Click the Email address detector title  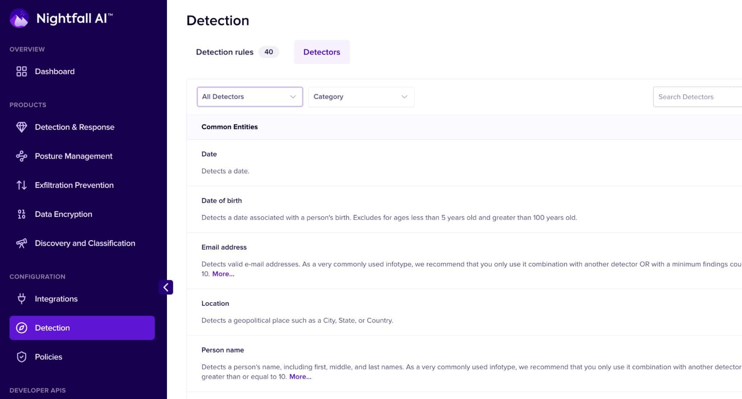pos(224,247)
